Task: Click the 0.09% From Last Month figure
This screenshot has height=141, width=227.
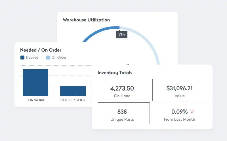Action: click(x=179, y=112)
